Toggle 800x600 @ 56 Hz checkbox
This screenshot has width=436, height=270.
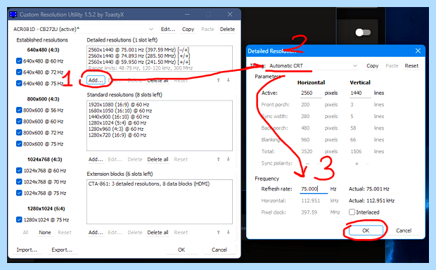[x=19, y=110]
